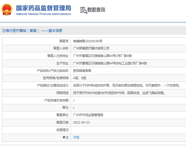Select filing authority 广州市市场监督管理局
The image size is (186, 146).
(x=88, y=115)
